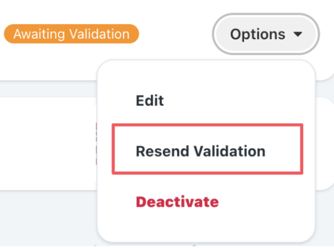The width and height of the screenshot is (334, 248).
Task: Click the Options dropdown caret arrow
Action: [298, 34]
